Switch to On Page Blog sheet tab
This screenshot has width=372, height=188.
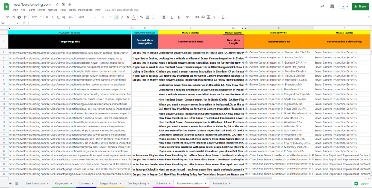(x=138, y=184)
